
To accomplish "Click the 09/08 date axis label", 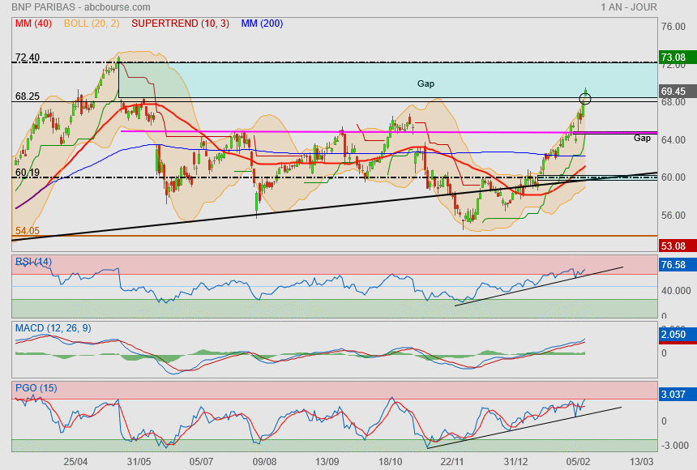I will [x=264, y=462].
